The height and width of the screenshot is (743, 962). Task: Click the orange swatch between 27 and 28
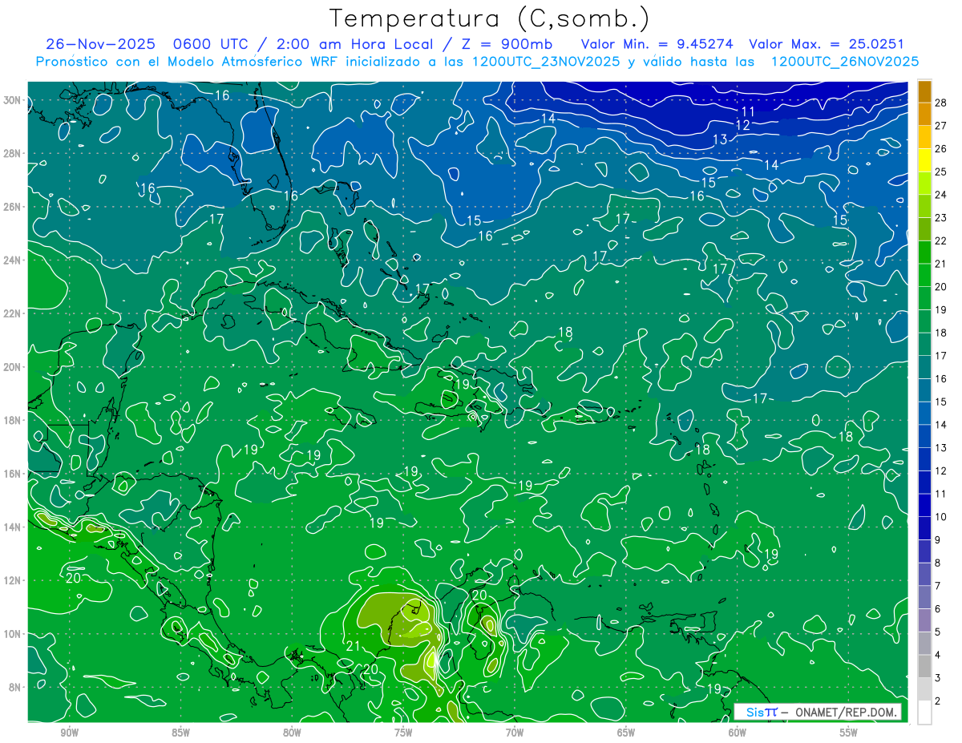924,114
